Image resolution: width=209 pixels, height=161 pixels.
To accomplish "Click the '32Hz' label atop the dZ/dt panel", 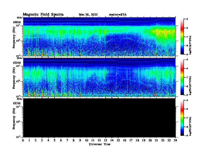I will (20, 99).
